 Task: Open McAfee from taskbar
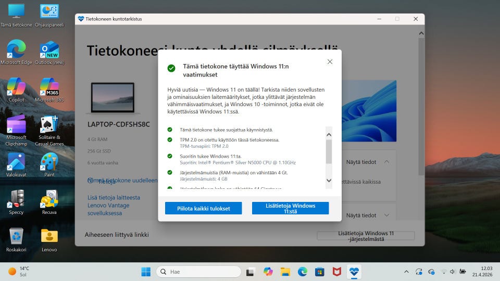tap(337, 272)
